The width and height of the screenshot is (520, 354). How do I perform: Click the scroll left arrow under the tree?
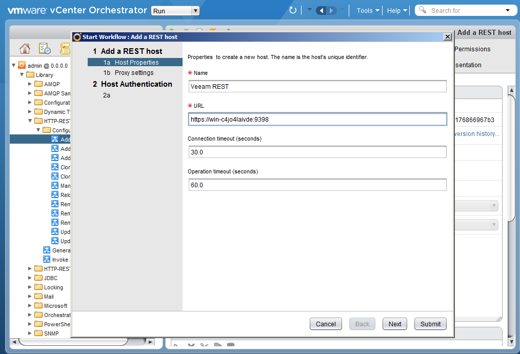[14, 341]
